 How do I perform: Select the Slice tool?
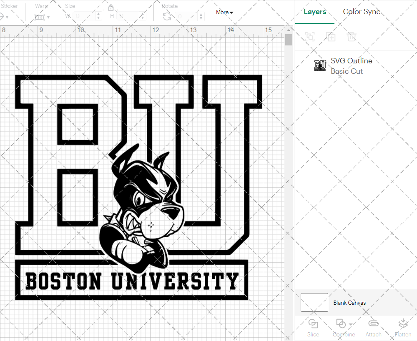[x=313, y=328]
